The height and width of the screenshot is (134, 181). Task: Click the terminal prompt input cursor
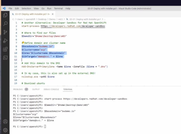(x=45, y=126)
